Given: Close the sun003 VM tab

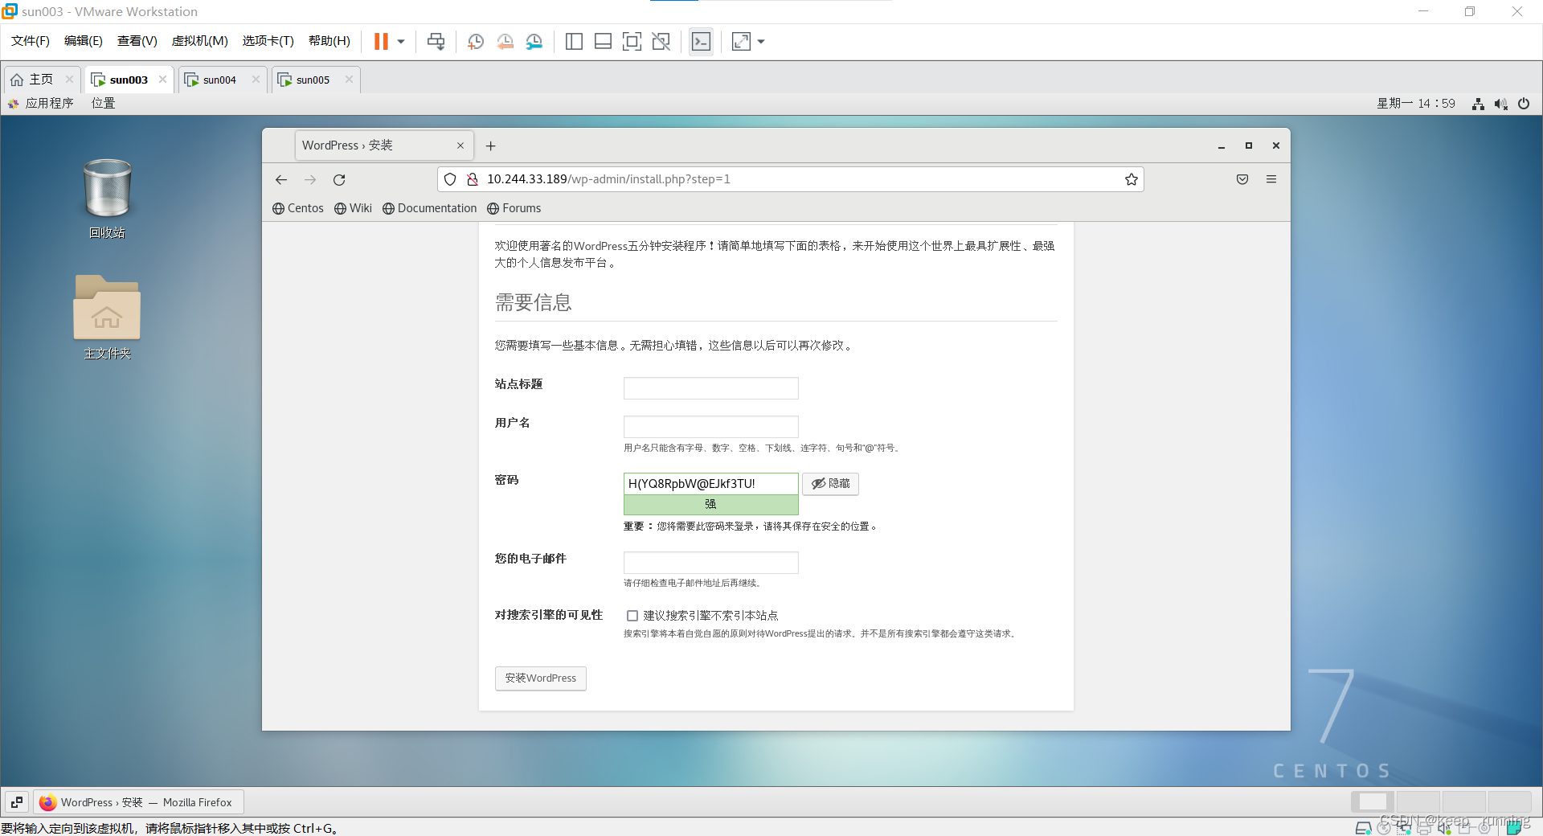Looking at the screenshot, I should pos(163,80).
